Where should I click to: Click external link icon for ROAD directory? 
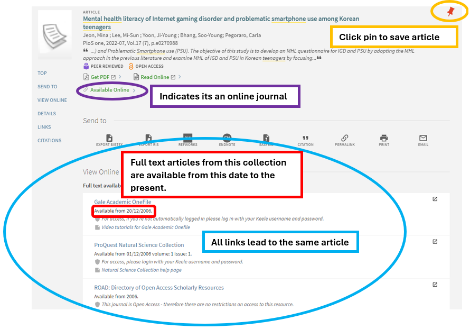pyautogui.click(x=435, y=284)
